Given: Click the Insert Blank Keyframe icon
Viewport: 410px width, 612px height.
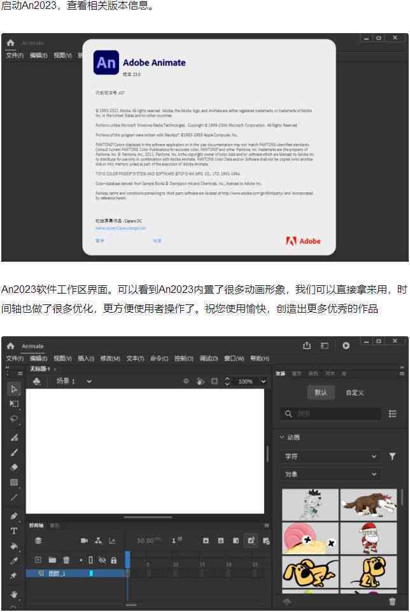Looking at the screenshot, I should (220, 541).
